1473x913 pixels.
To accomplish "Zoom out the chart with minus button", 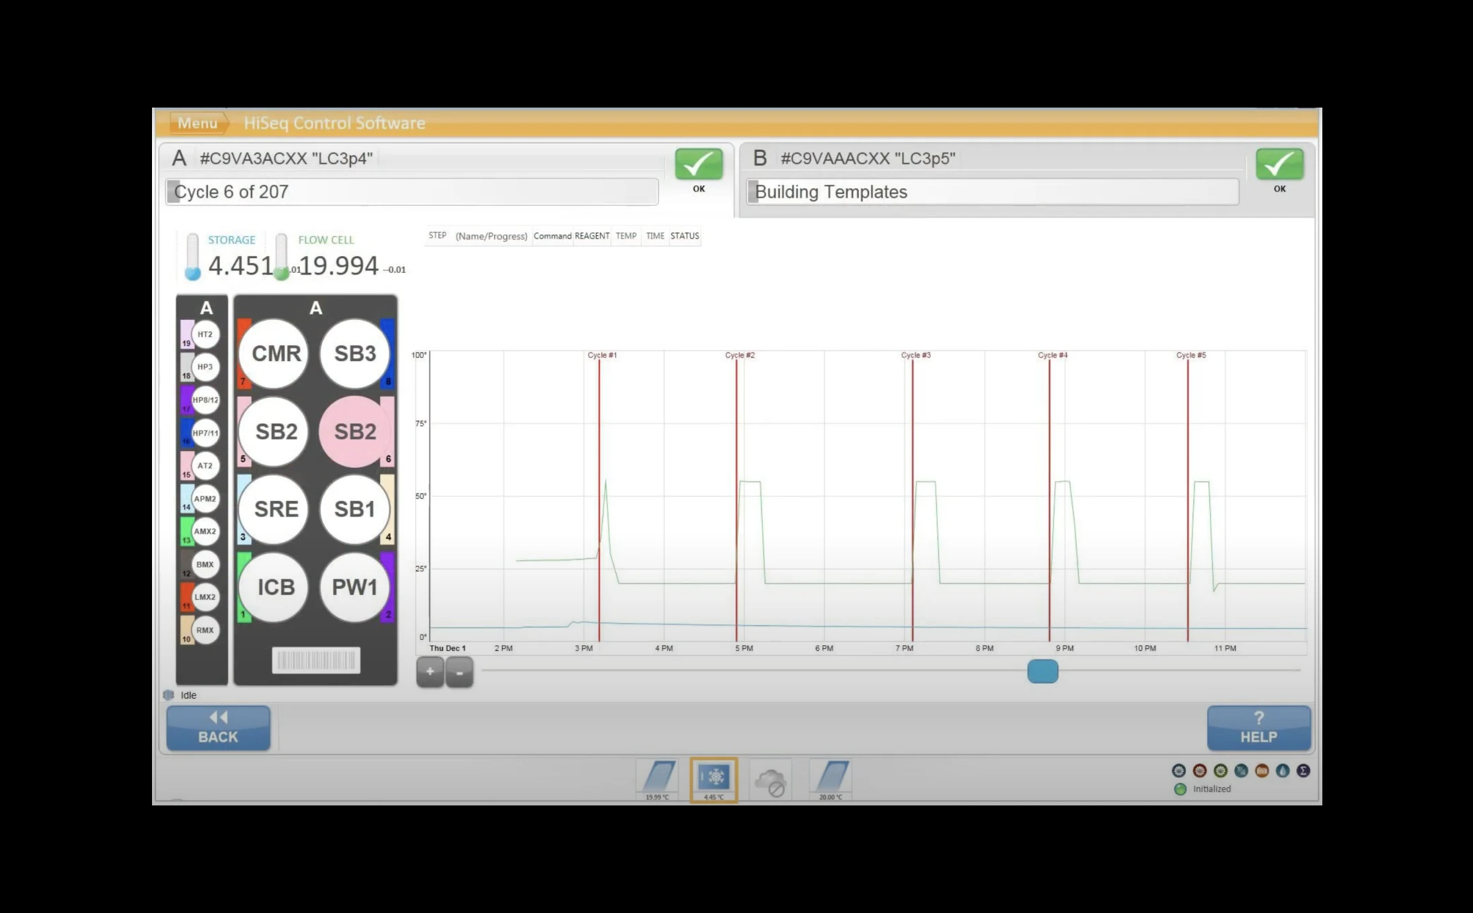I will (459, 672).
